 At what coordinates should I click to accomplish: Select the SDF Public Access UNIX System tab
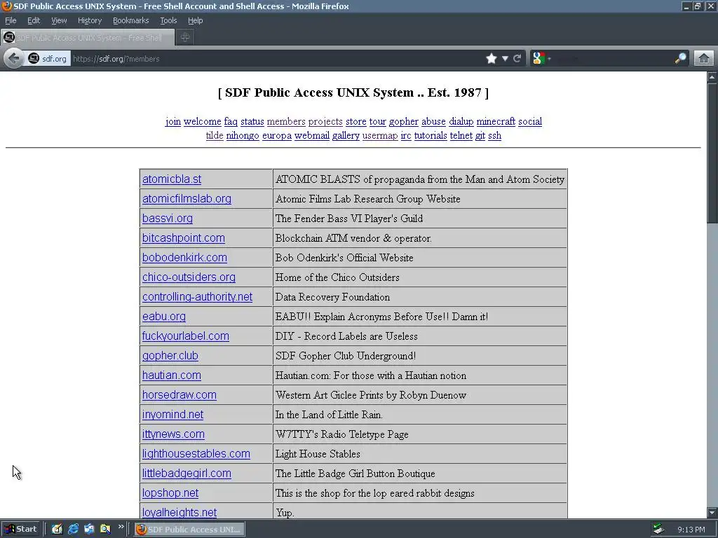tap(88, 38)
